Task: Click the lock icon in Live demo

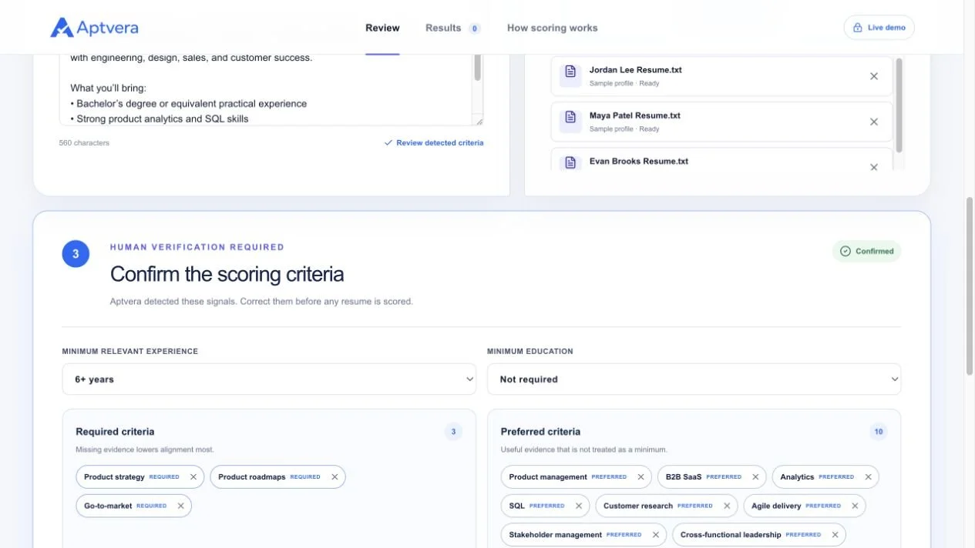Action: 857,28
